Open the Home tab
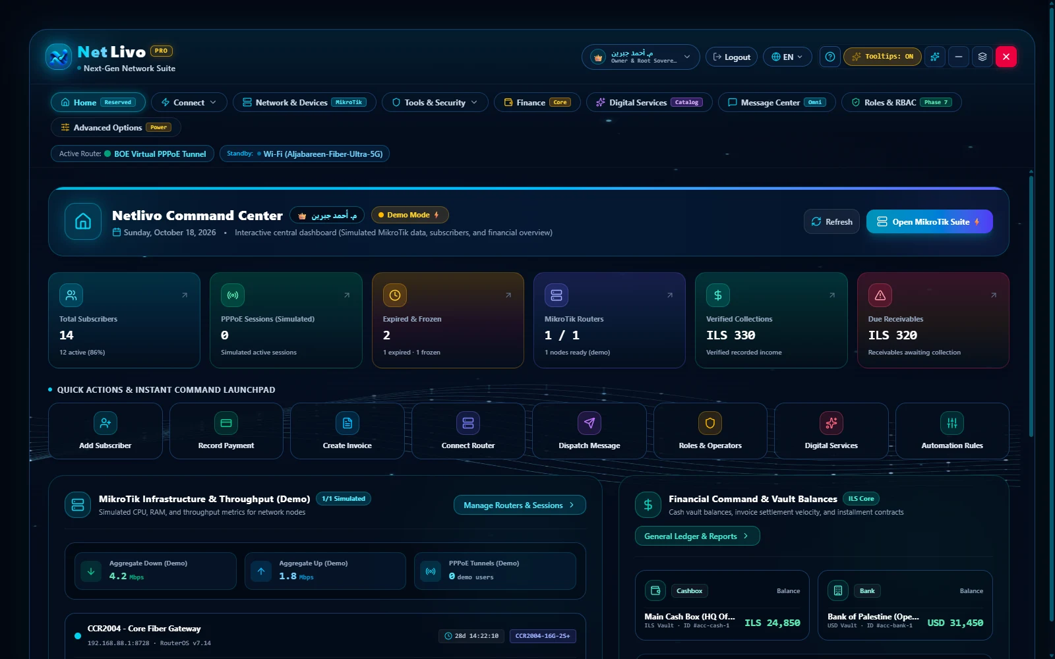 [x=98, y=102]
